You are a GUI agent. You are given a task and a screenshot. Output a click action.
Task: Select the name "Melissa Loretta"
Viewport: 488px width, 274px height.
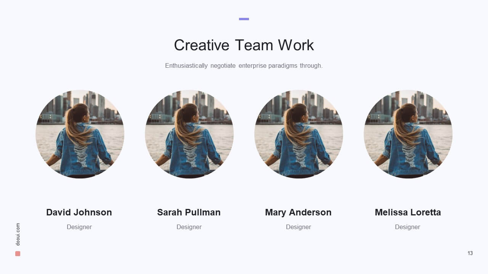pos(408,212)
